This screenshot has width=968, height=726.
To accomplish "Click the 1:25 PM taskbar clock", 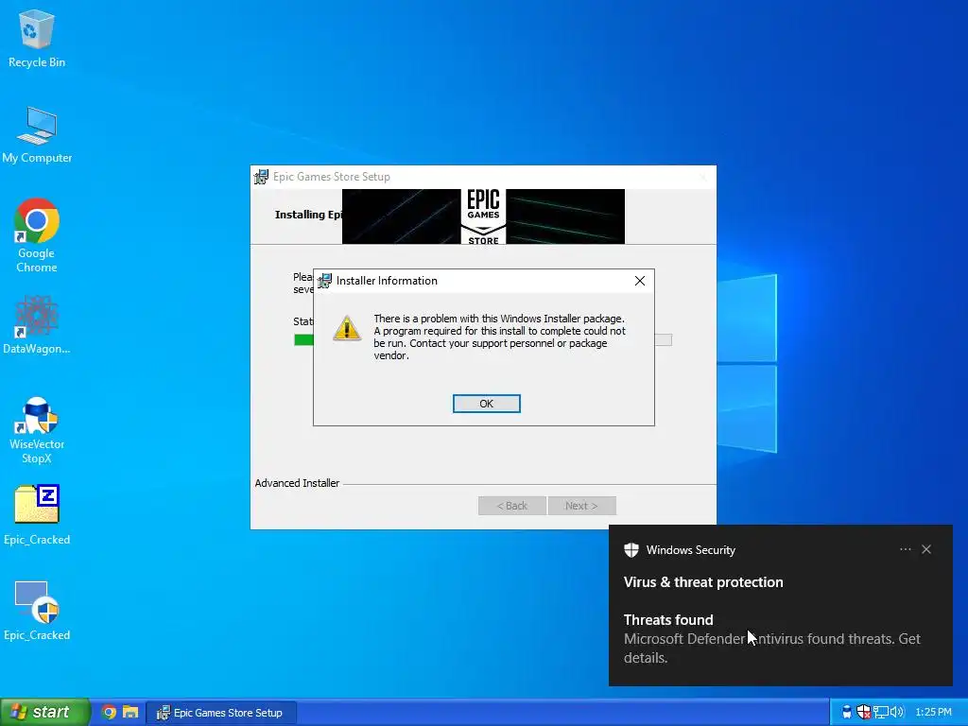I will (933, 713).
